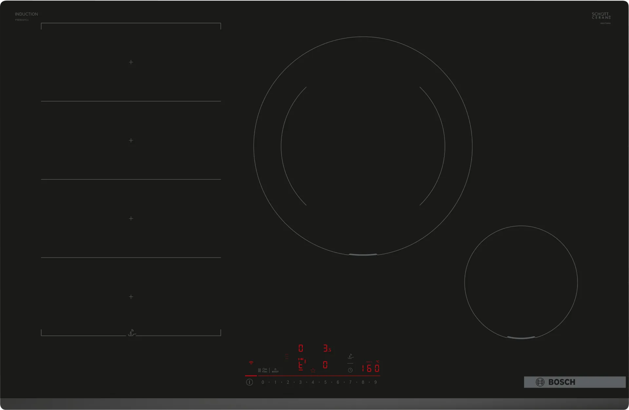Touch the topmost flex zone cross marker
The image size is (629, 410).
(131, 62)
